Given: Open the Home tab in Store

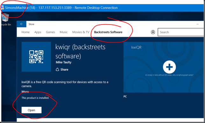Looking at the screenshot, I should point(25,32).
